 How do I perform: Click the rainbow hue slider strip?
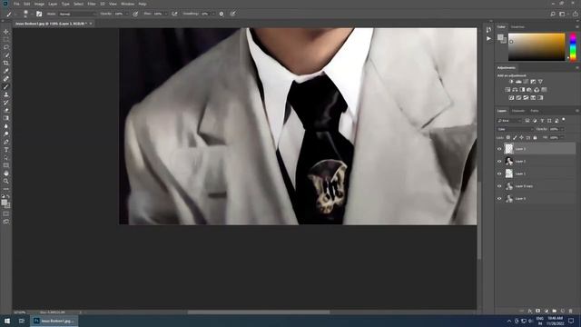pyautogui.click(x=573, y=47)
